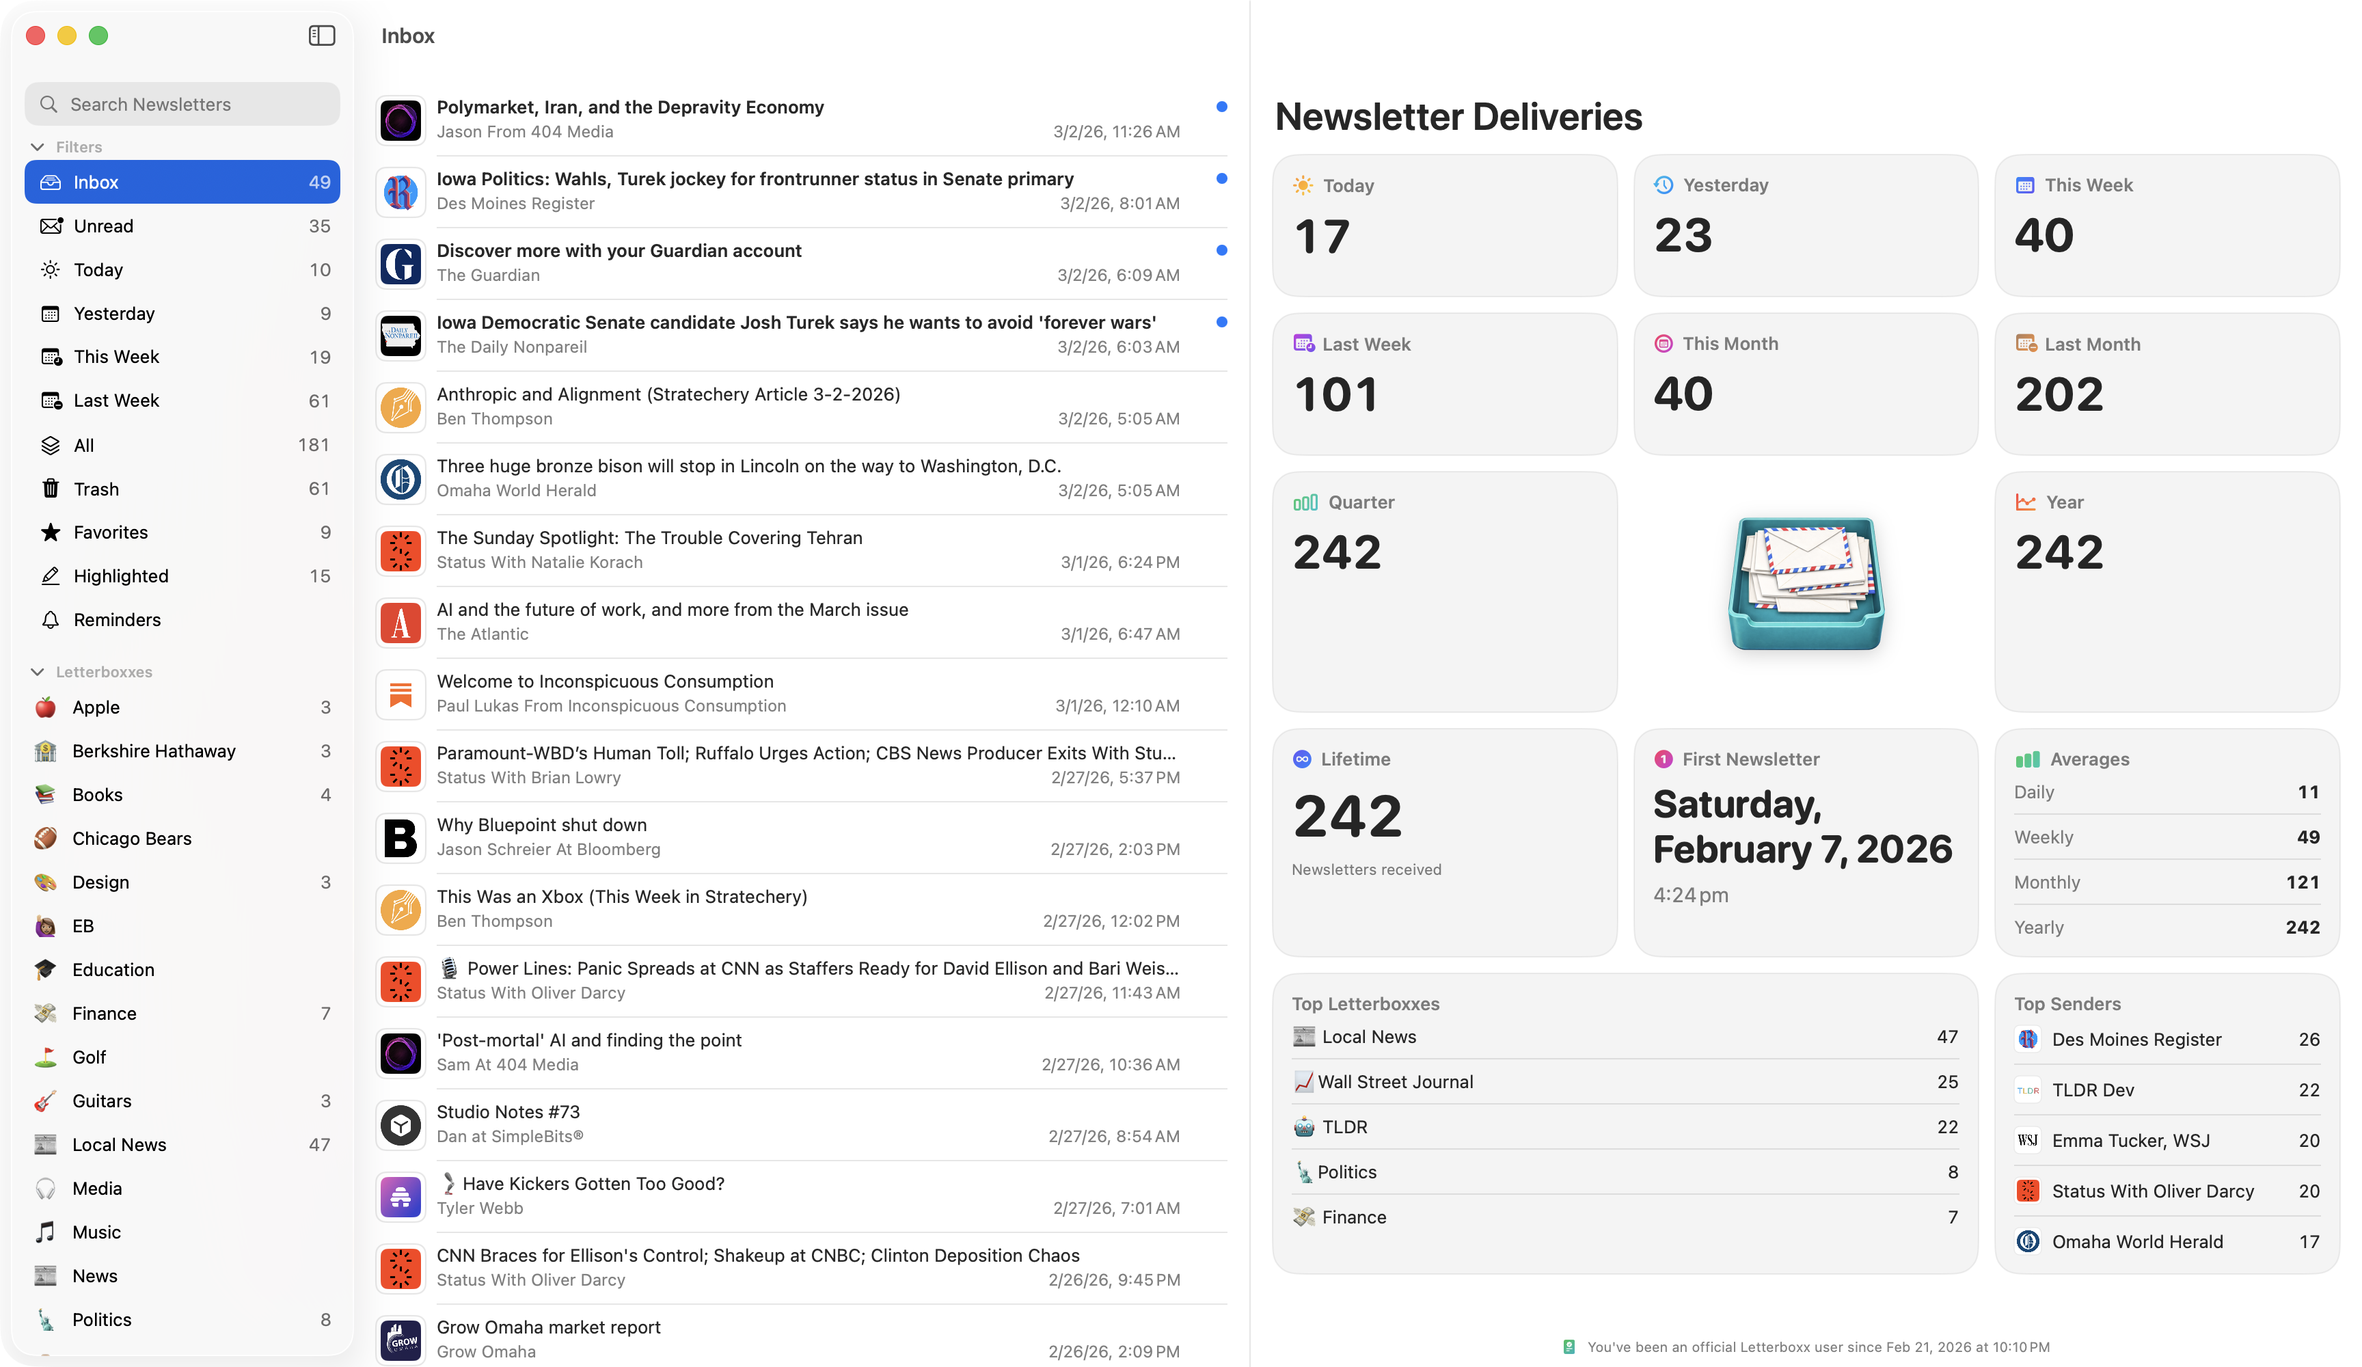2362x1367 pixels.
Task: Click the Chicago Bears football icon
Action: click(44, 838)
